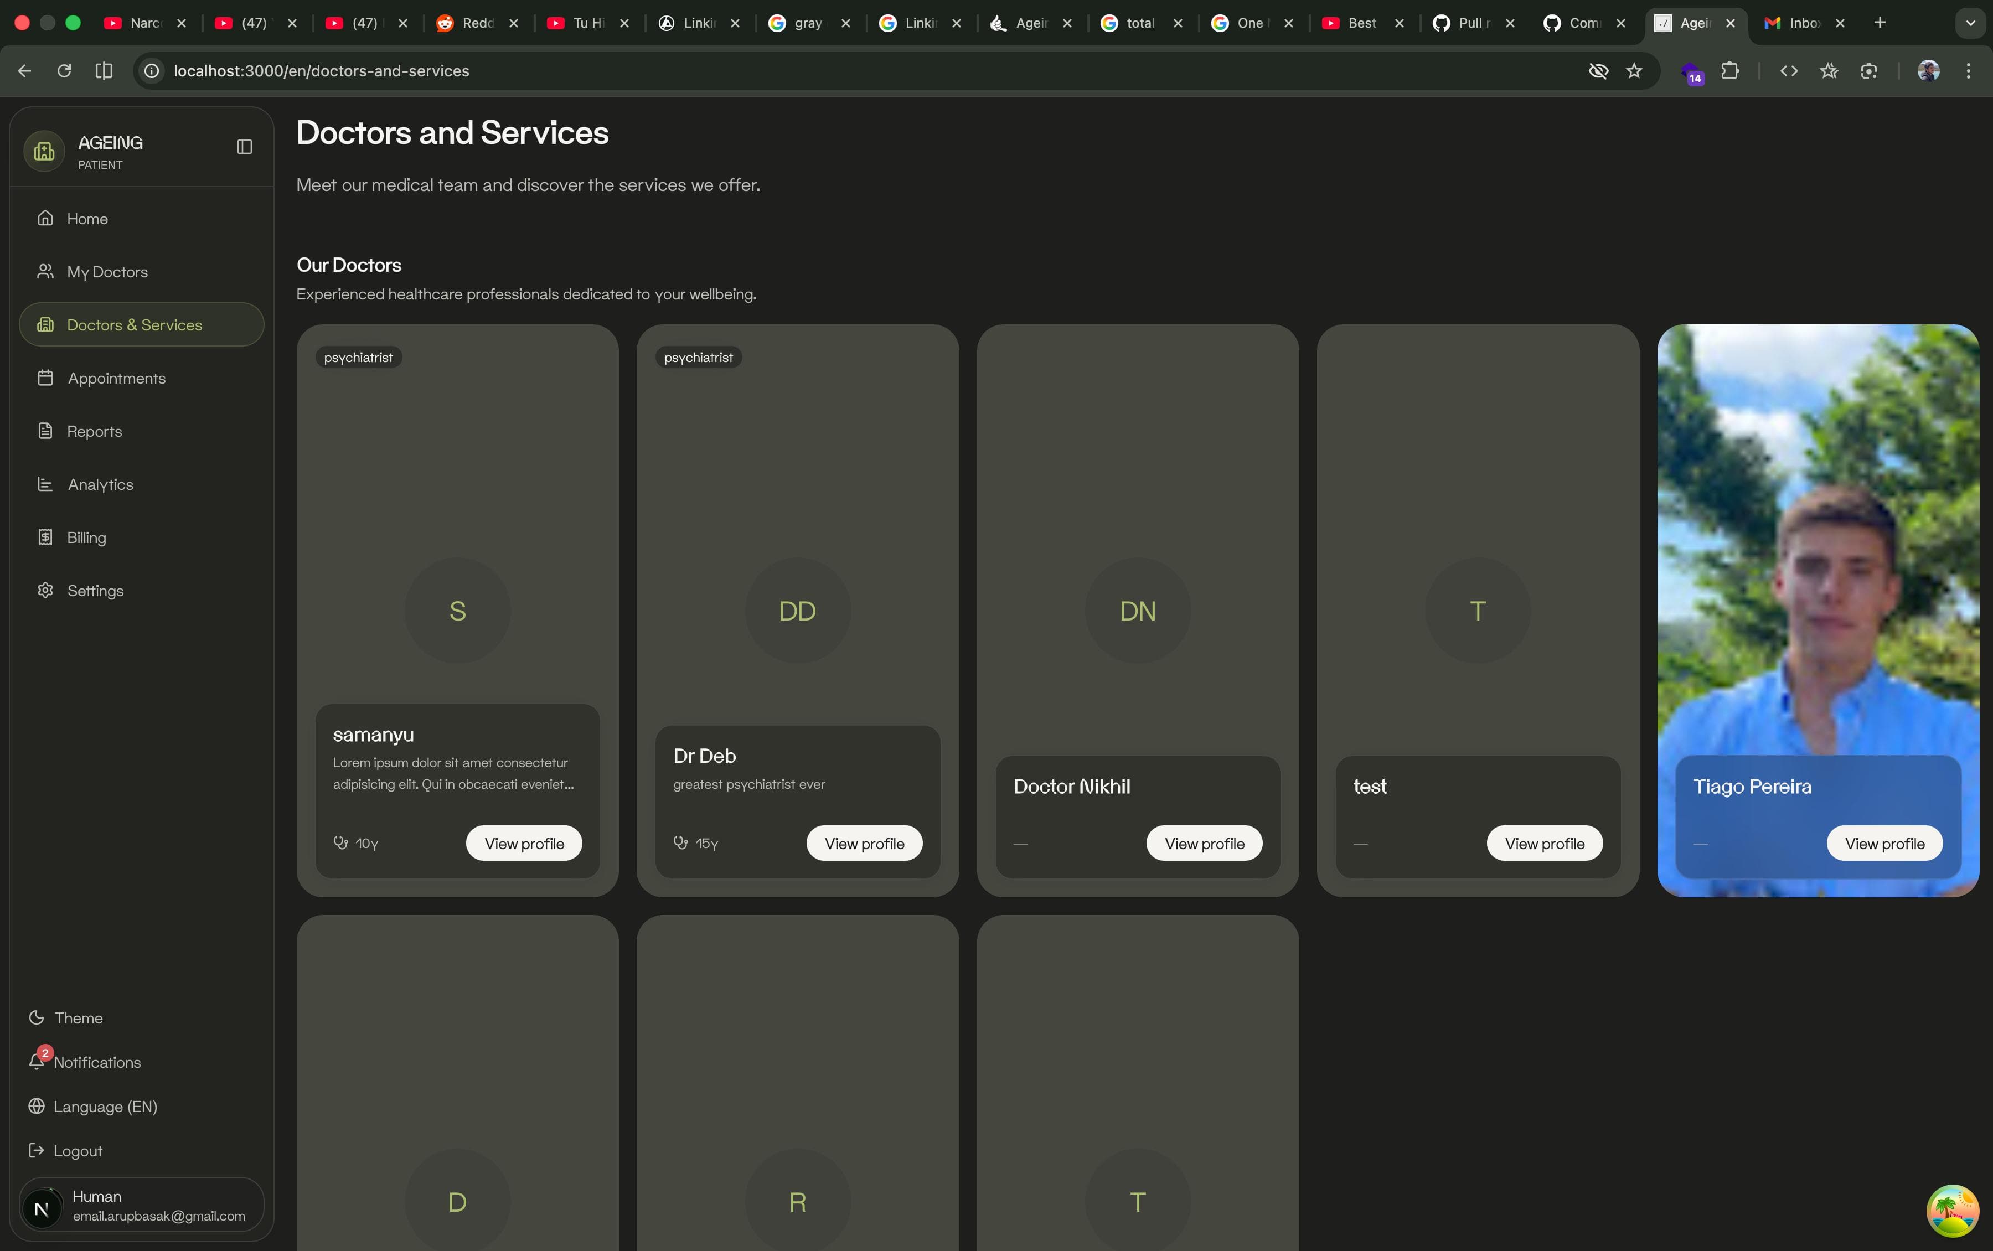The width and height of the screenshot is (1993, 1251).
Task: Go to Home in sidebar
Action: click(87, 219)
